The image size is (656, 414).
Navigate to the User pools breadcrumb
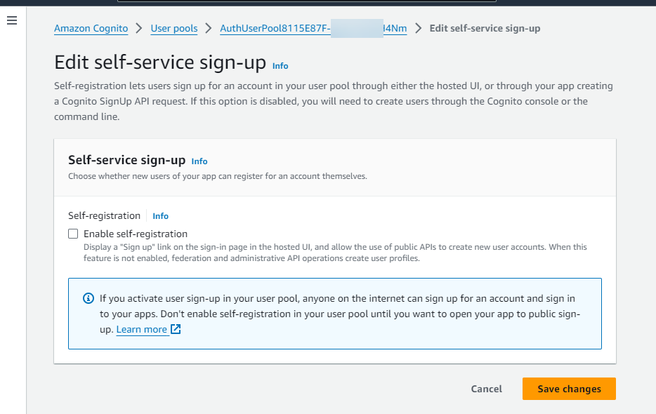pos(174,28)
